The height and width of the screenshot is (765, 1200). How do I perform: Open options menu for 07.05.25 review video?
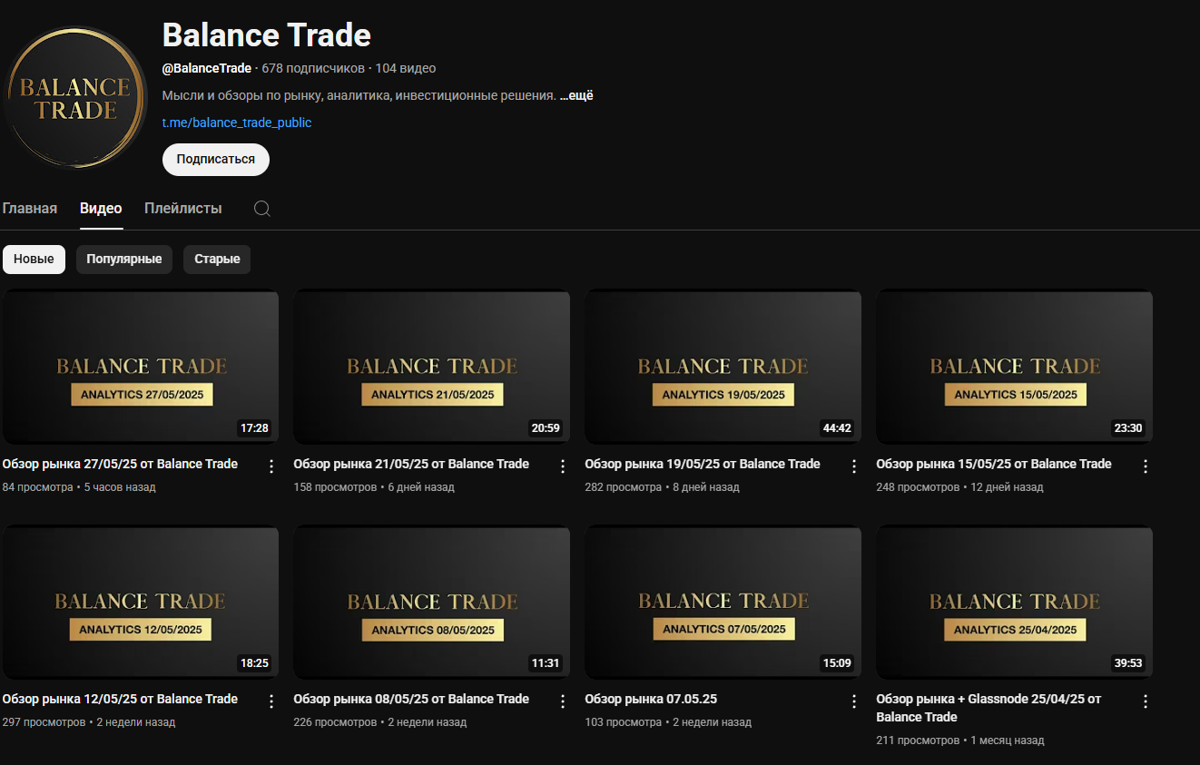[x=853, y=701]
